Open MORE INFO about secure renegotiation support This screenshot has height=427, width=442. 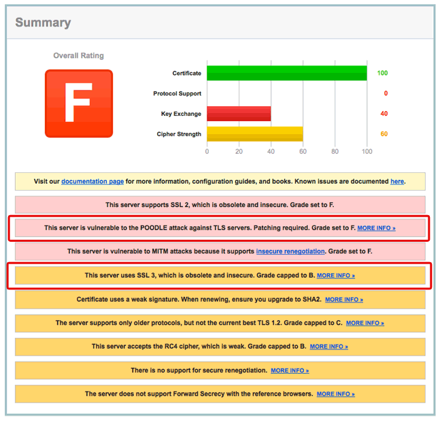point(290,370)
